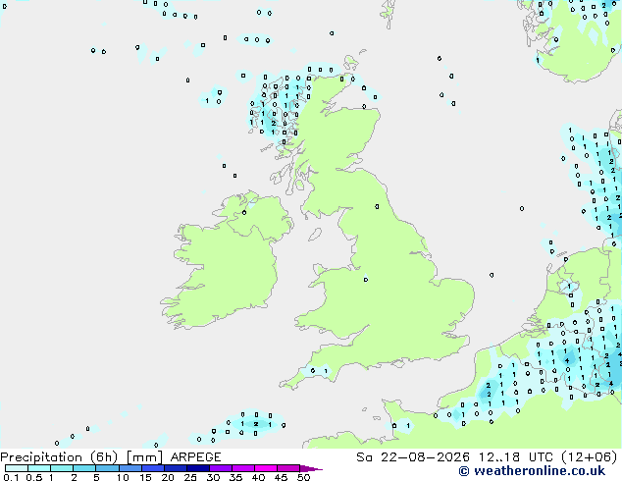Click the weatheronline.co.uk copyright link
Image resolution: width=622 pixels, height=481 pixels.
coord(532,471)
